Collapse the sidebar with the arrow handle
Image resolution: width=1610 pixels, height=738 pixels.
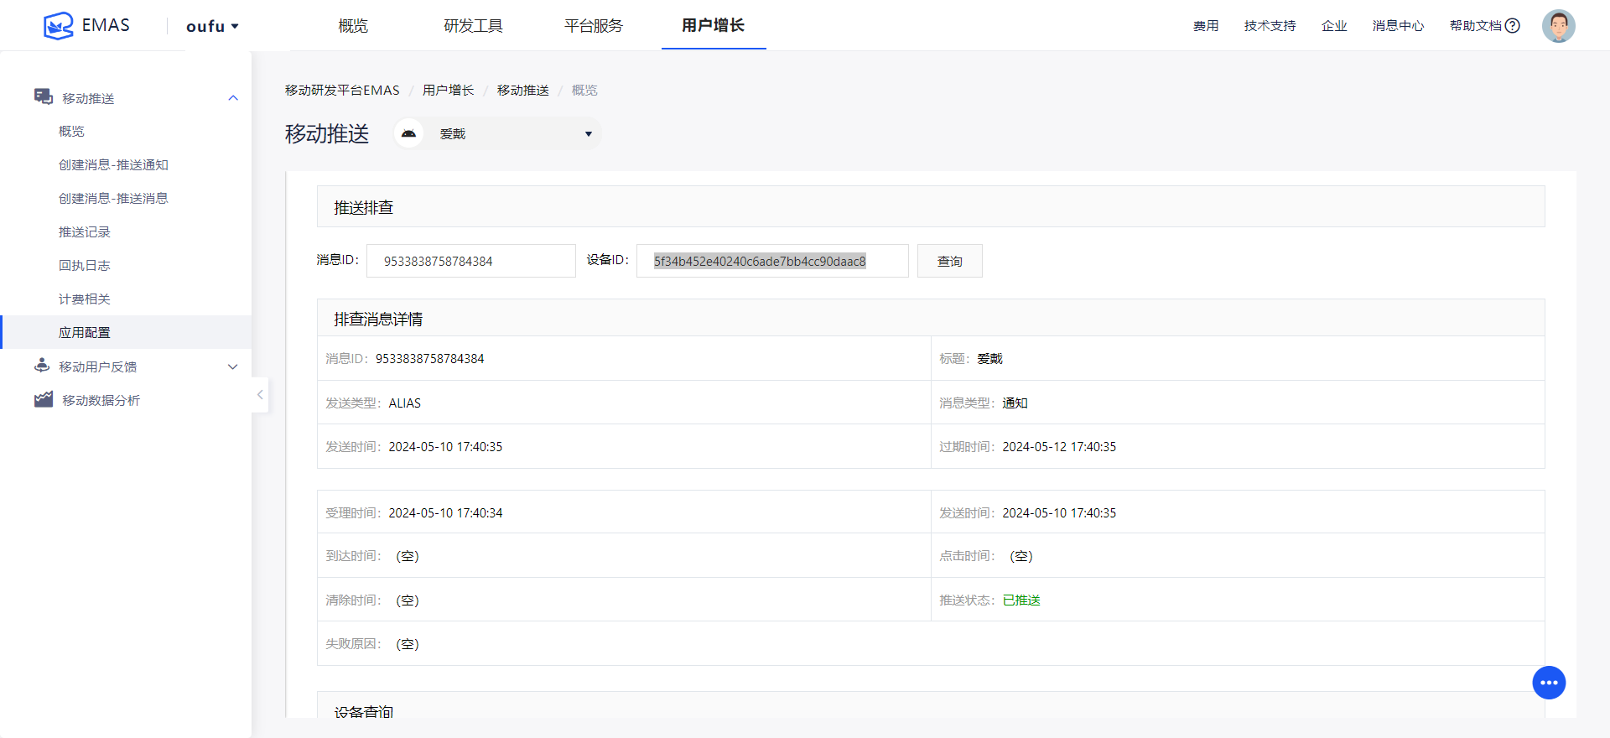(260, 394)
